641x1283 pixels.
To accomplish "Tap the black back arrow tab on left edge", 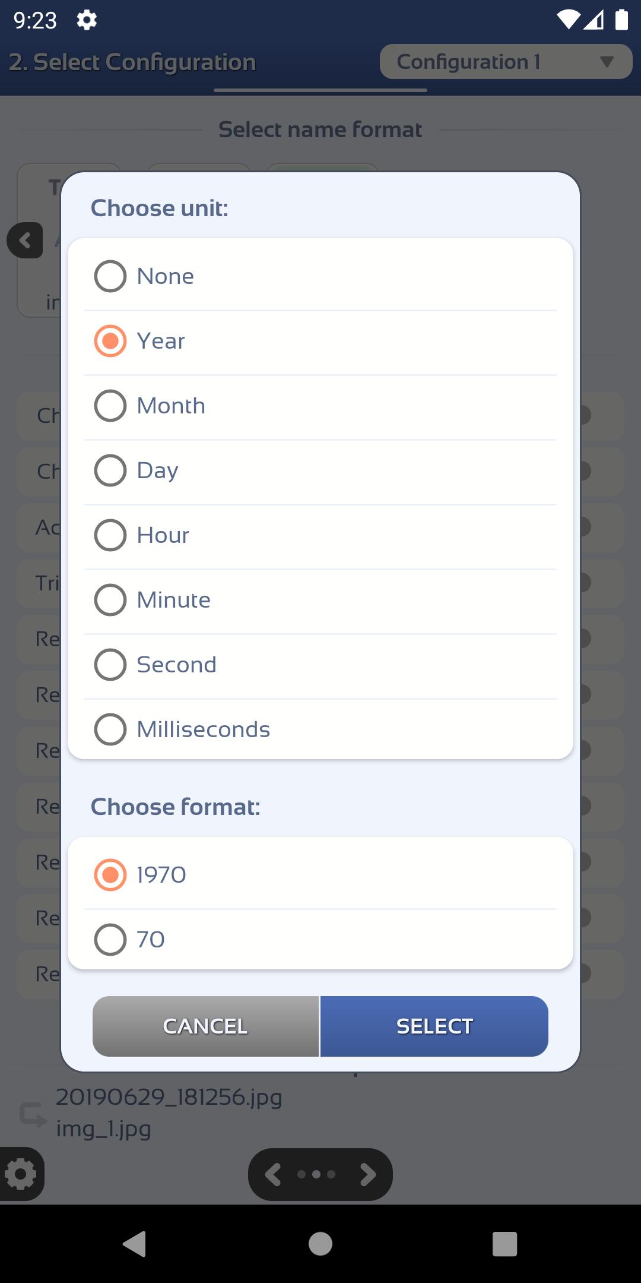I will pos(25,241).
